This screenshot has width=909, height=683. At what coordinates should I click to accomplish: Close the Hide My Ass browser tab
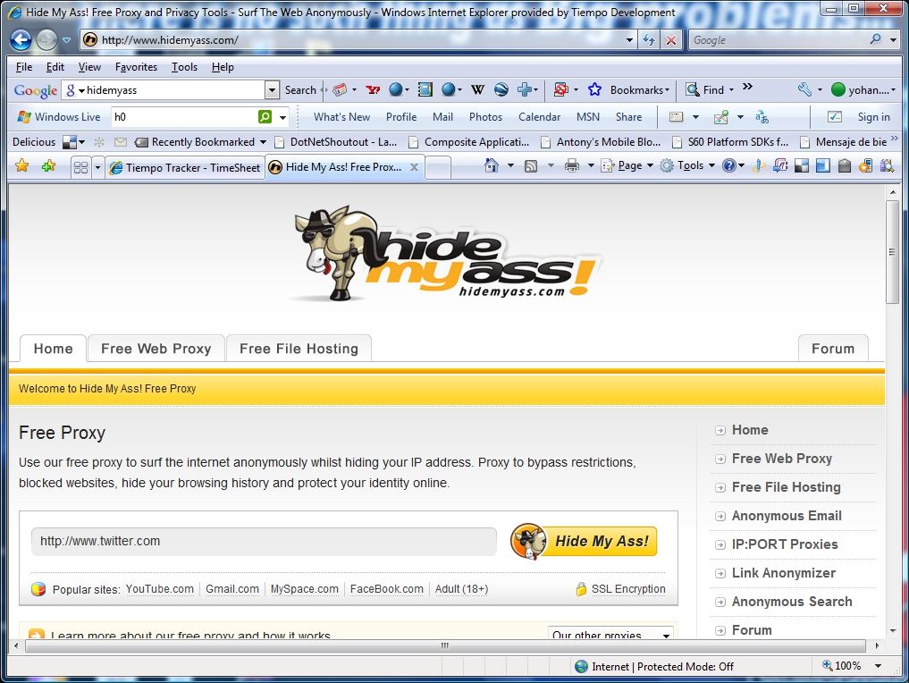point(414,167)
